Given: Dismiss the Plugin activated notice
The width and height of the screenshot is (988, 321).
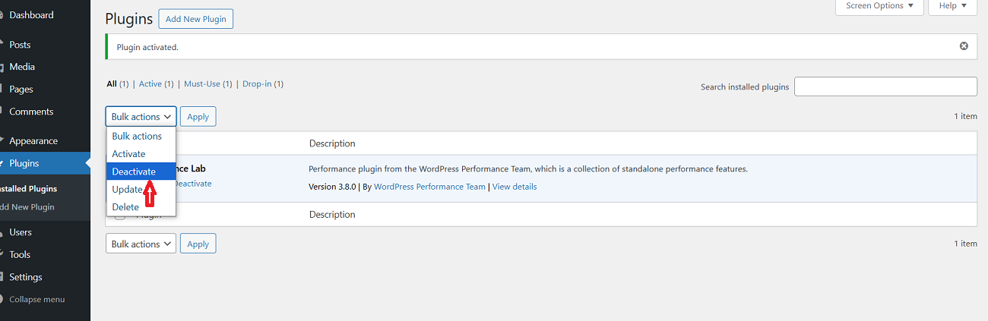Looking at the screenshot, I should 964,46.
